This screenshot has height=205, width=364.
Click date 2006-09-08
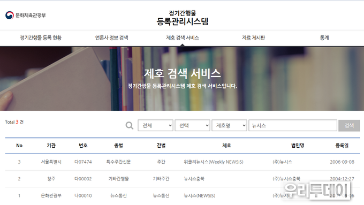click(342, 162)
